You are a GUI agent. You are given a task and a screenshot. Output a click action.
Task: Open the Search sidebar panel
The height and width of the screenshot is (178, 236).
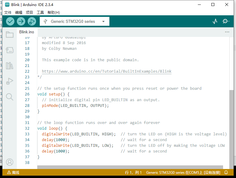(10, 97)
